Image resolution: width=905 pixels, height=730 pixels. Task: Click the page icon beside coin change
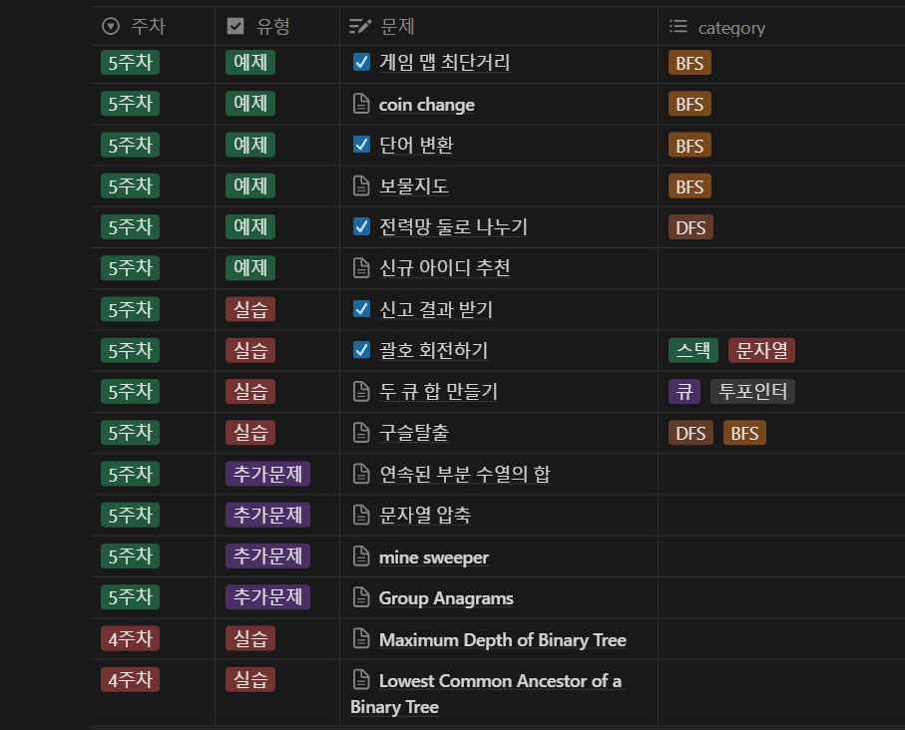[x=361, y=104]
